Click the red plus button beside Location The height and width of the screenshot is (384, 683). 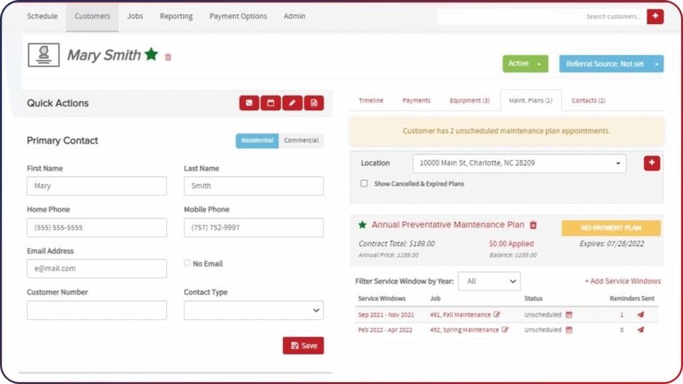(x=652, y=163)
